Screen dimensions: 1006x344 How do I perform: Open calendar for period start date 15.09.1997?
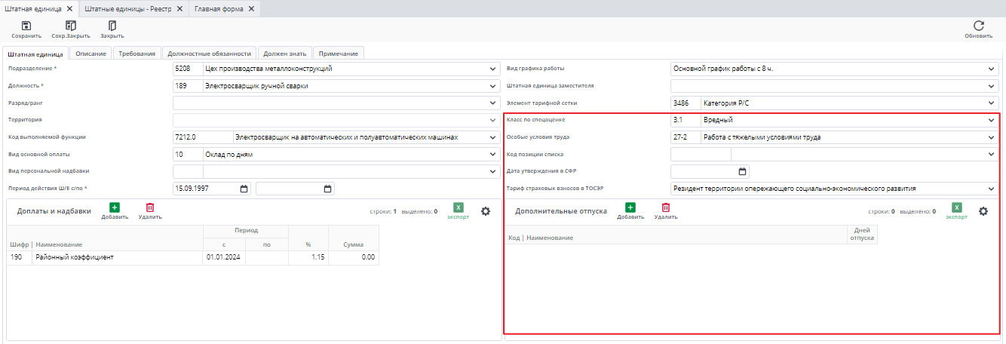[x=244, y=189]
